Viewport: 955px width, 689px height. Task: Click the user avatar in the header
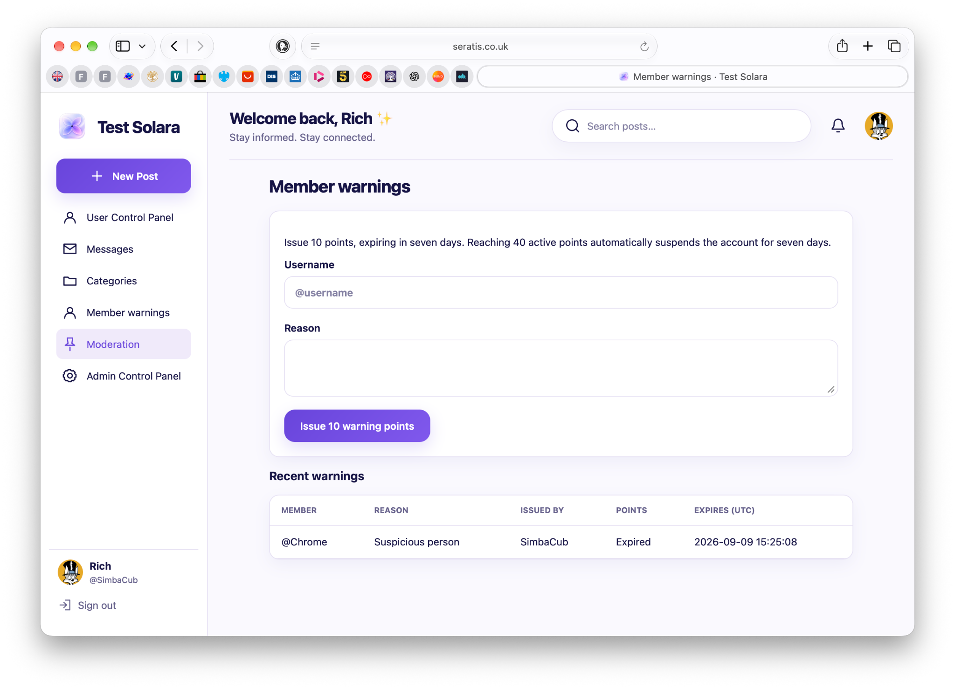879,126
